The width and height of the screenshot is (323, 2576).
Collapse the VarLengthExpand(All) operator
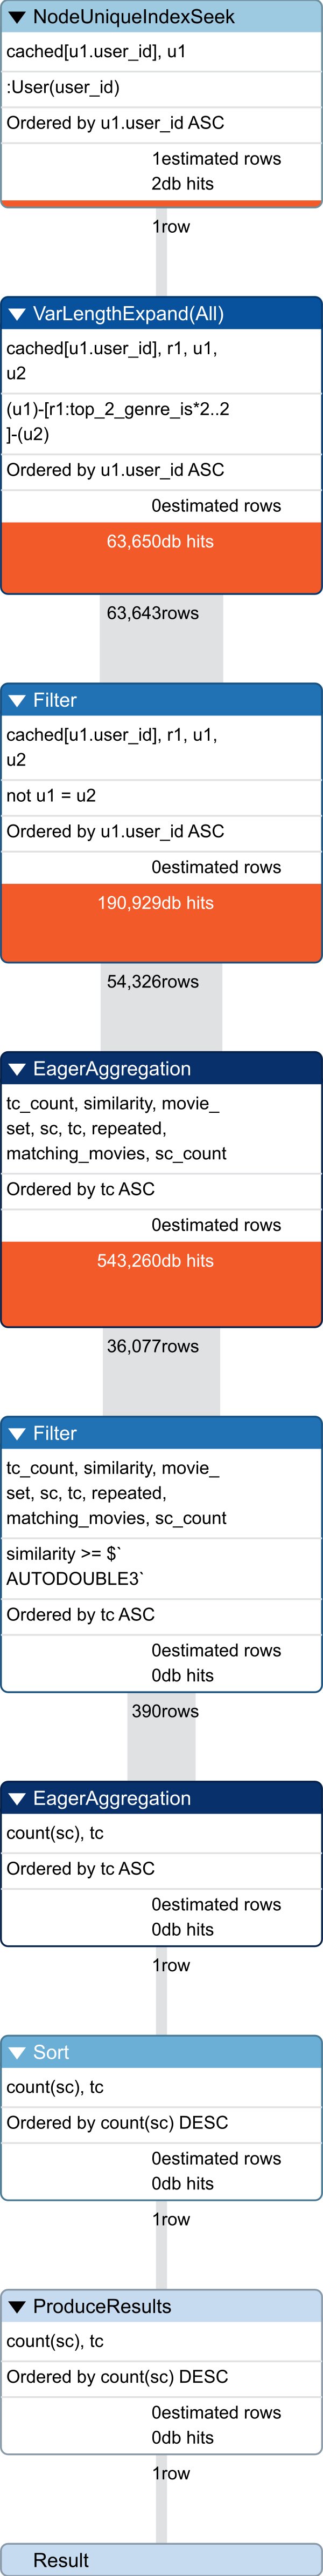[x=16, y=314]
